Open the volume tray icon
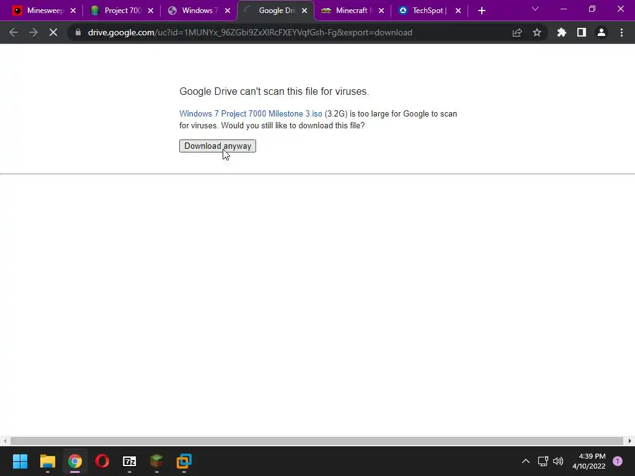 [x=558, y=461]
